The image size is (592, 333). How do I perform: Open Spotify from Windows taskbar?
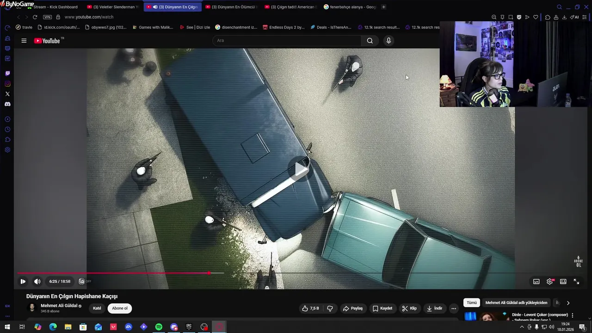click(x=159, y=327)
